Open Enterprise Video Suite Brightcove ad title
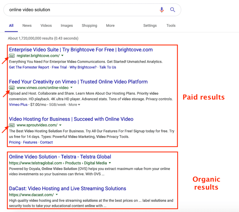 81,50
